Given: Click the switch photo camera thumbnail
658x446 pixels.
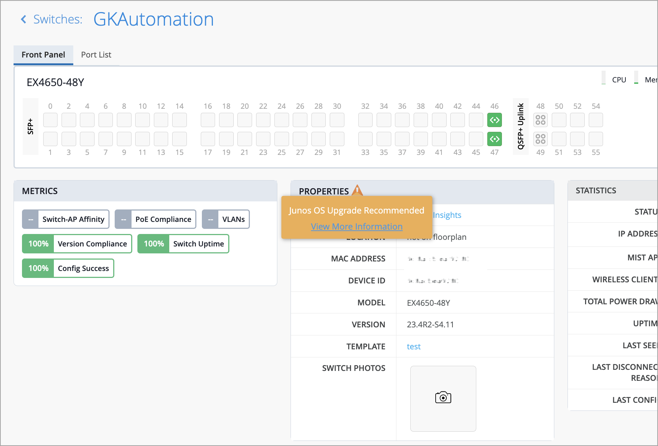Looking at the screenshot, I should click(x=443, y=398).
